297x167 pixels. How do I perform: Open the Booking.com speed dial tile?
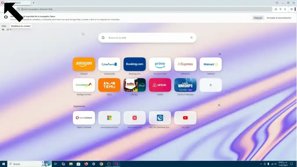coord(135,64)
